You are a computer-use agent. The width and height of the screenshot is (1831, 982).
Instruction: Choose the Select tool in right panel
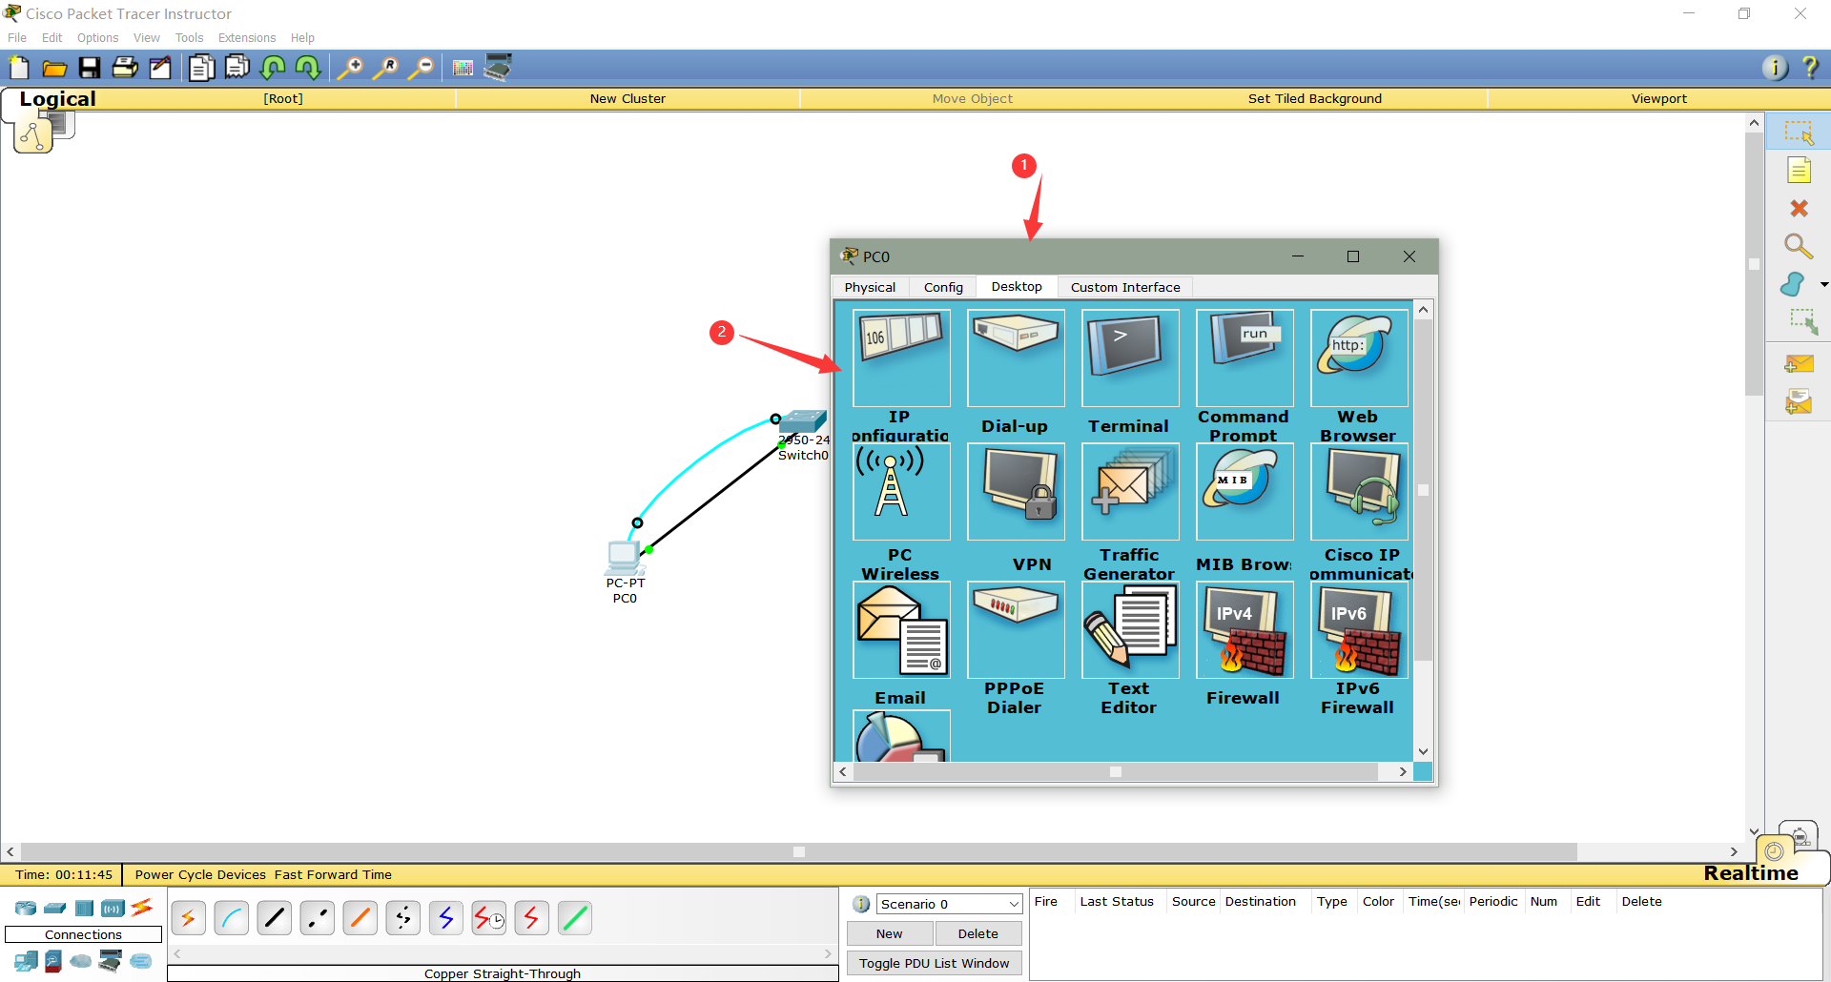[x=1799, y=133]
